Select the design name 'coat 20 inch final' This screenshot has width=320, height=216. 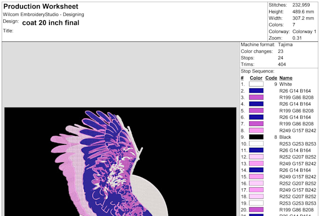click(x=51, y=23)
